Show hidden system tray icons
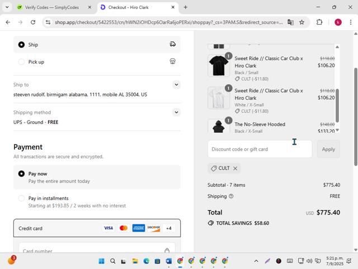Screen dimensions: 358x269 click(256, 261)
